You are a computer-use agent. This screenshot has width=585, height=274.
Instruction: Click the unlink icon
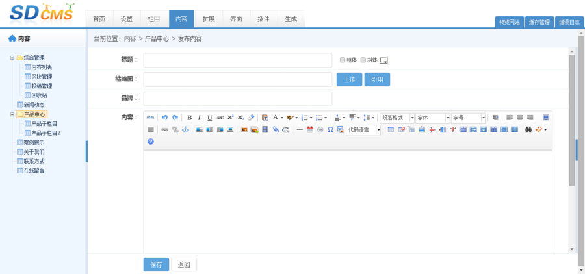tap(175, 129)
